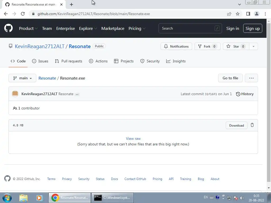Viewport: 271px width, 203px height.
Task: Click Team in header navigation
Action: click(x=47, y=28)
